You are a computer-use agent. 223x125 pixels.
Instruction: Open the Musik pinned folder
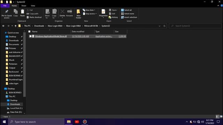tap(11, 60)
